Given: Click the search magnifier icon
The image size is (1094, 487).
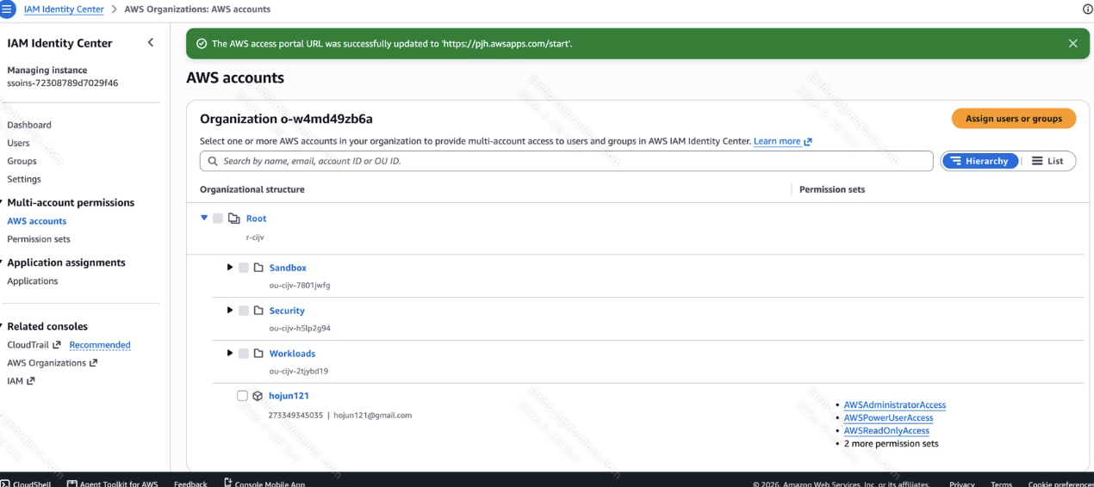Looking at the screenshot, I should tap(212, 161).
